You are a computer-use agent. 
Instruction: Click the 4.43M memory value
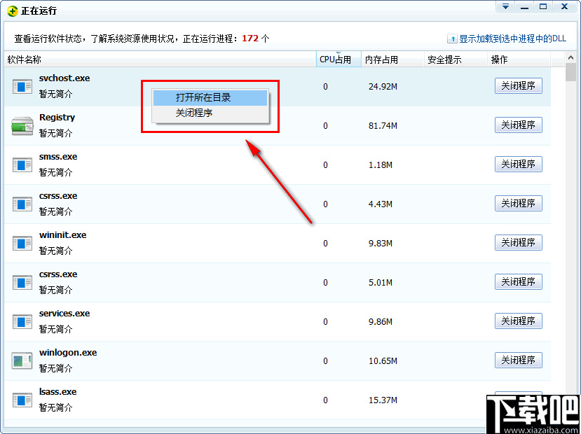381,204
